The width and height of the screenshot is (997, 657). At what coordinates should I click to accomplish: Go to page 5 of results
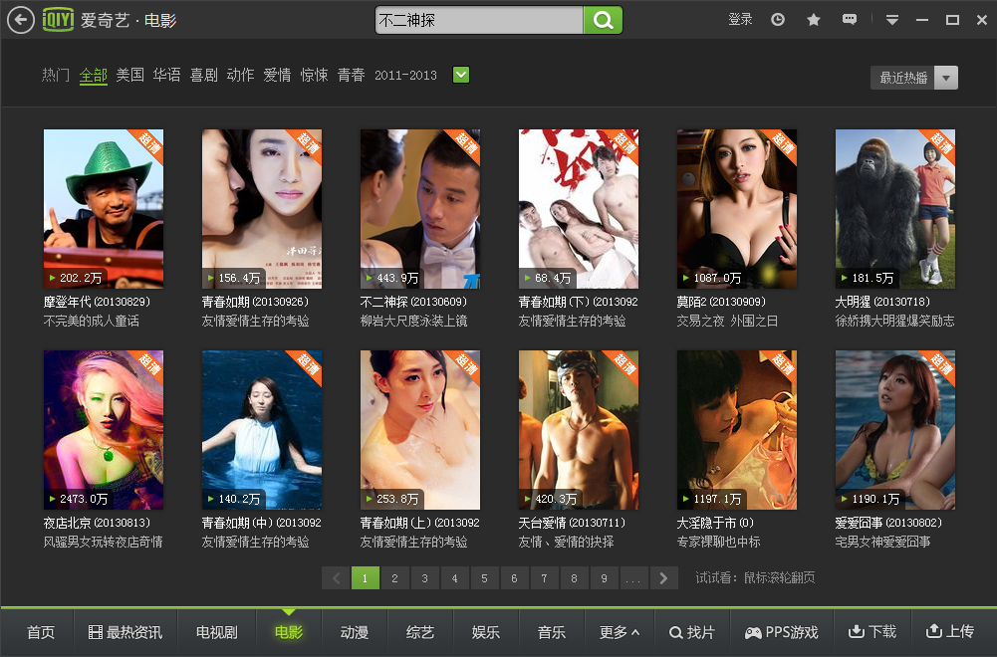tap(485, 578)
